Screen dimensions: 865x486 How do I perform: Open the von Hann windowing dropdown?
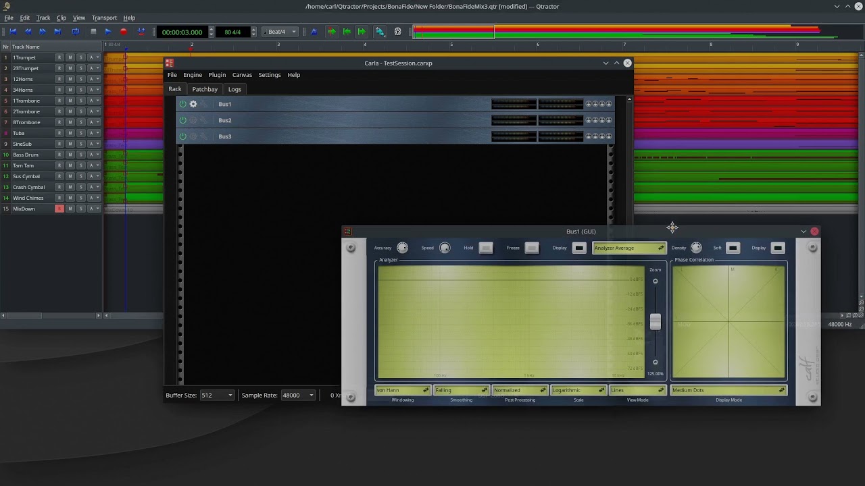403,390
